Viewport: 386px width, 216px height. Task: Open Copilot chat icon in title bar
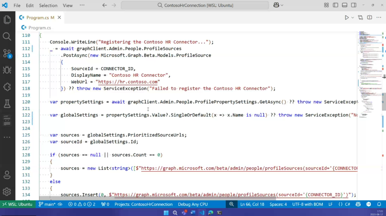[x=276, y=5]
